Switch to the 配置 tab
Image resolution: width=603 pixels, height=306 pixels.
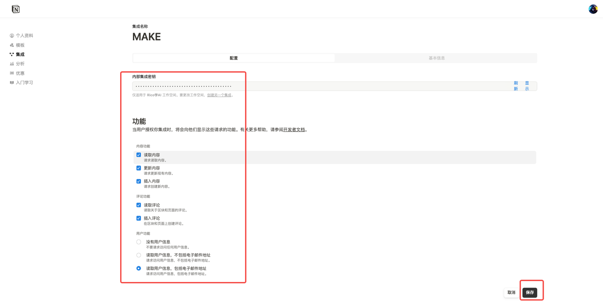click(234, 58)
